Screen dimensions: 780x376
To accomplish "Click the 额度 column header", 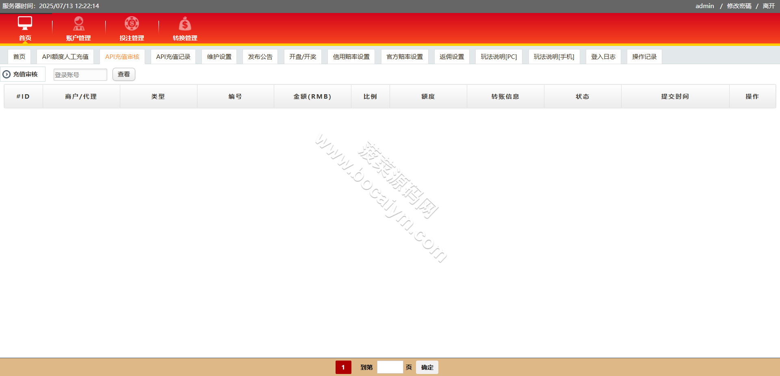I will pos(428,96).
